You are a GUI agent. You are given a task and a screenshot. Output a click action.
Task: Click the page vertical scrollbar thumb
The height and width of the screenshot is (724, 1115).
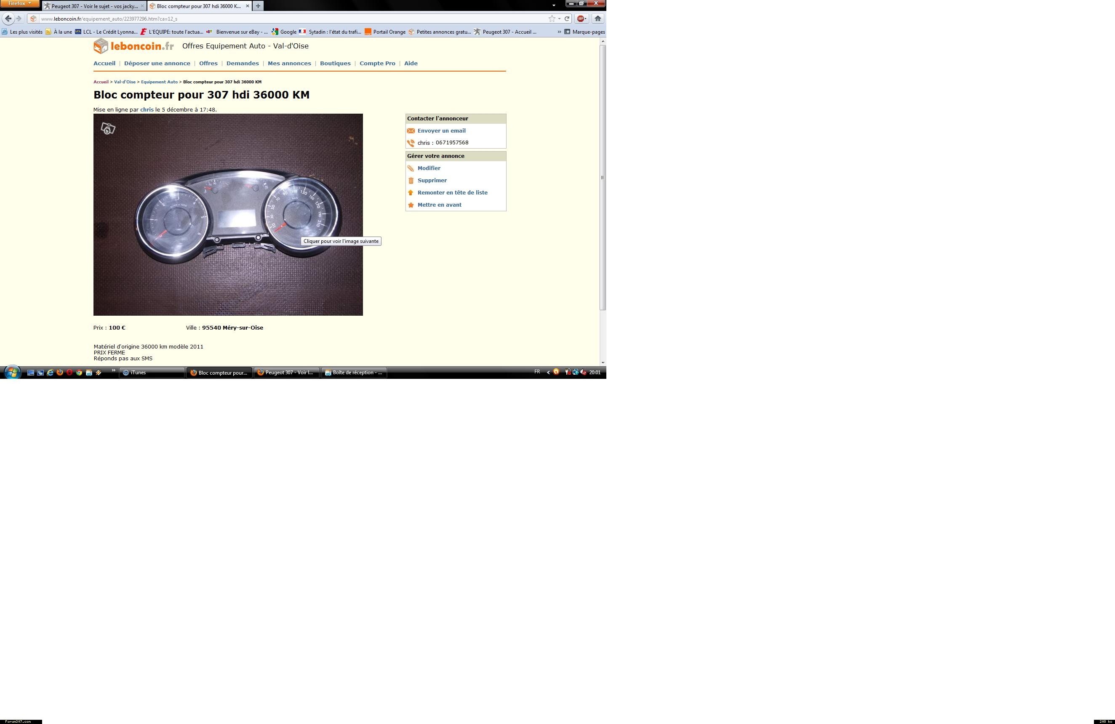603,178
